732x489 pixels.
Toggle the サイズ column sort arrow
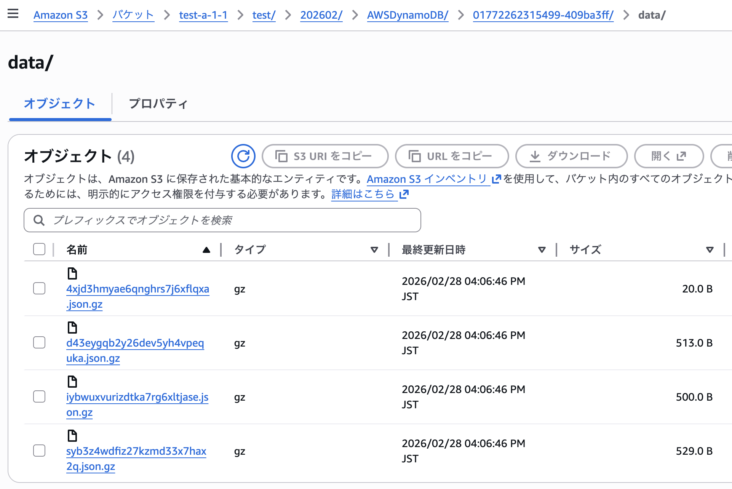coord(710,250)
